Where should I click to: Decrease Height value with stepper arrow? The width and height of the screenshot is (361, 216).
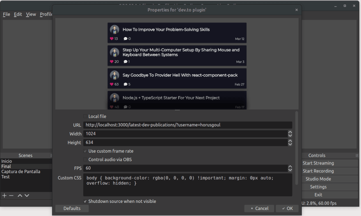290,144
